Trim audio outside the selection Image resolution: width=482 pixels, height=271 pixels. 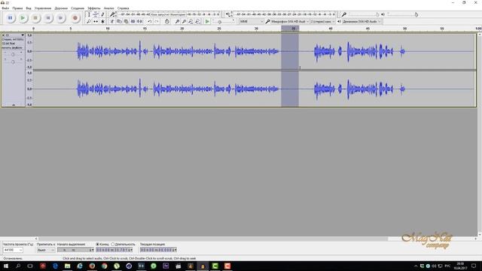pyautogui.click(x=133, y=22)
